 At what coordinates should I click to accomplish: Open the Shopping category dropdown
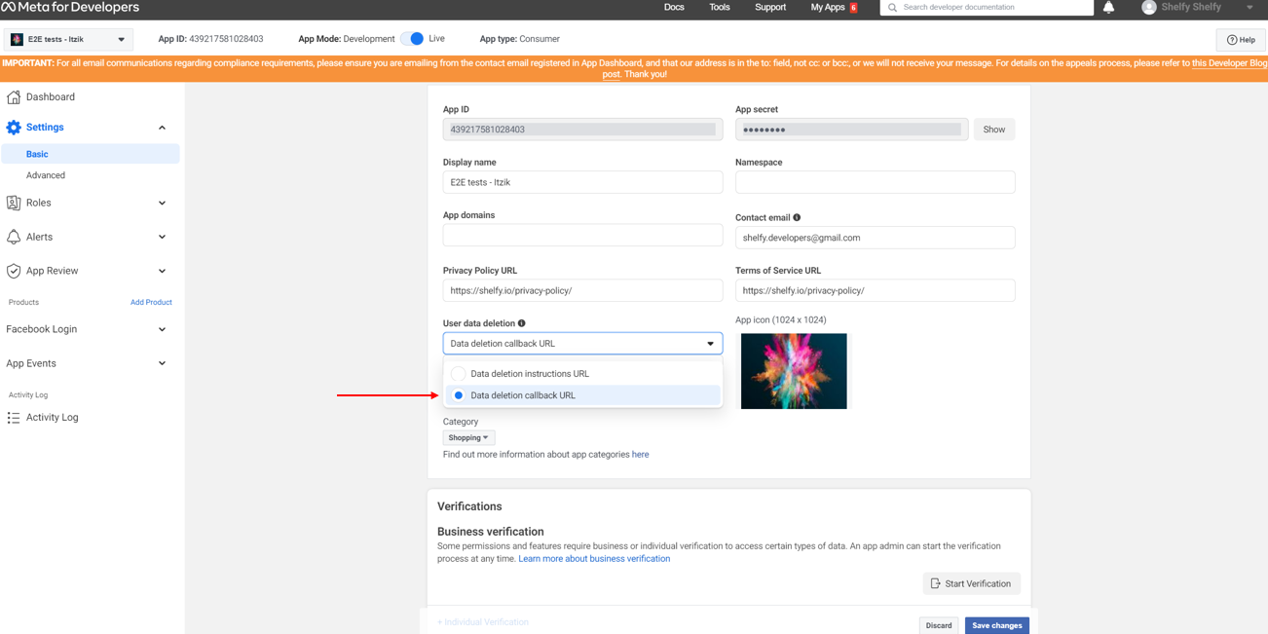point(468,438)
